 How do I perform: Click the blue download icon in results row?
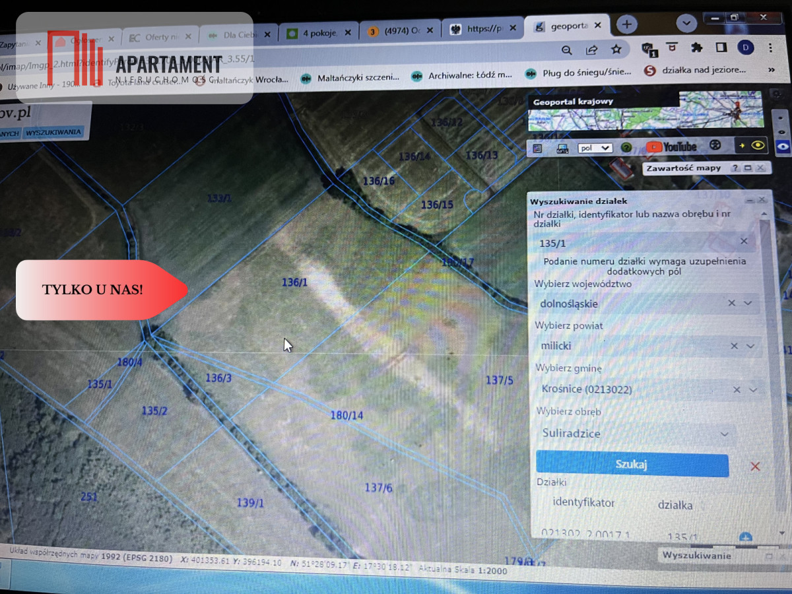click(746, 537)
